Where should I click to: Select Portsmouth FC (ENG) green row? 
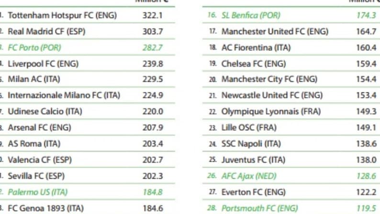coord(291,208)
